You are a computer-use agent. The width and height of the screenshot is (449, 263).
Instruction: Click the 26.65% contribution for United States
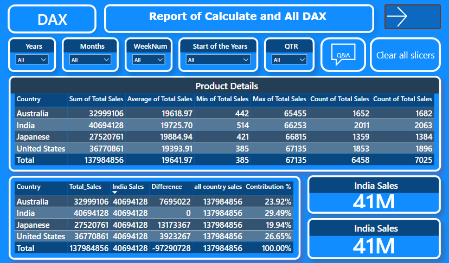pyautogui.click(x=278, y=236)
